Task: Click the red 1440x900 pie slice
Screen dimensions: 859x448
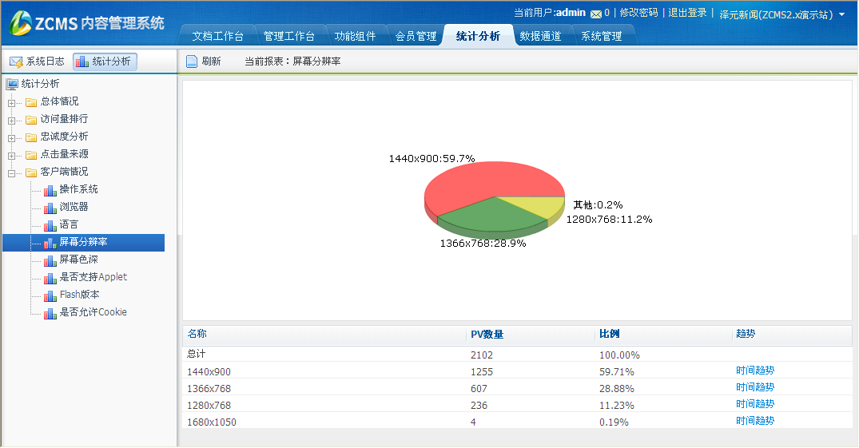Action: 479,182
